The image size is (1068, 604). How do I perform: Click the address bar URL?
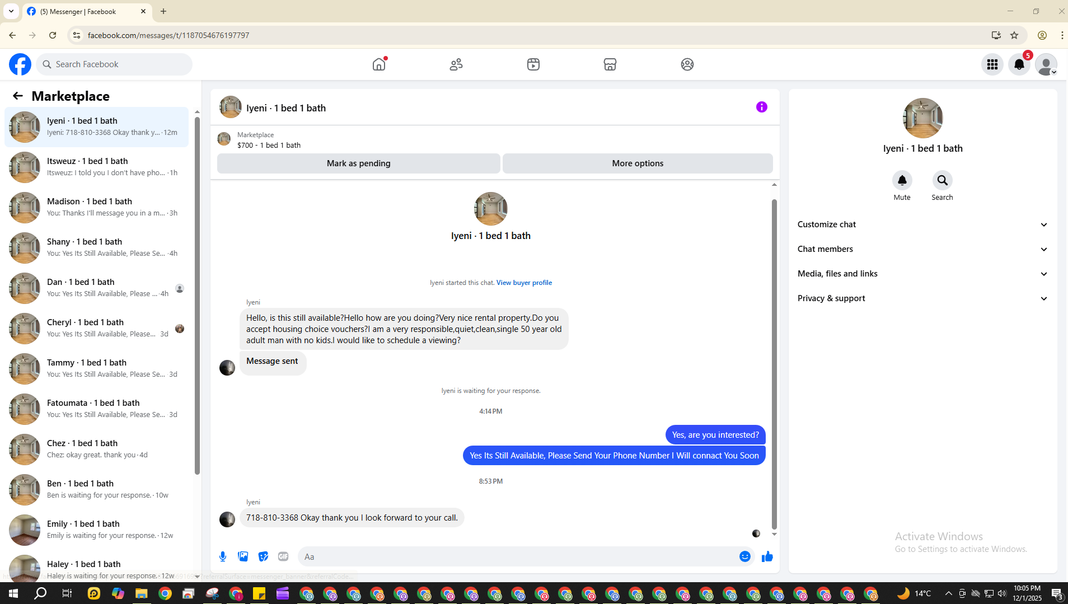click(x=168, y=35)
